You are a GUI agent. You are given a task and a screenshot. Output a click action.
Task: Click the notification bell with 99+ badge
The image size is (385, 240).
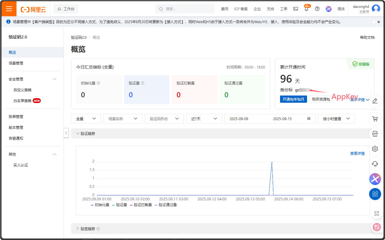coord(306,9)
